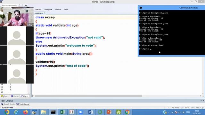205x115 pixels.
Task: Open the Tool Output tab
Action: pyautogui.click(x=23, y=104)
